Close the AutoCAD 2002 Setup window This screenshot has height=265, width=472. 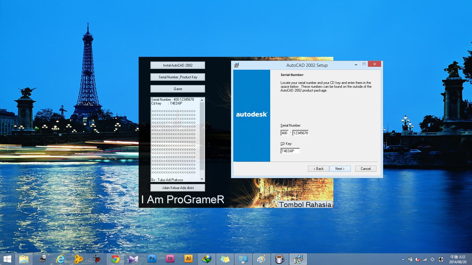(x=375, y=64)
